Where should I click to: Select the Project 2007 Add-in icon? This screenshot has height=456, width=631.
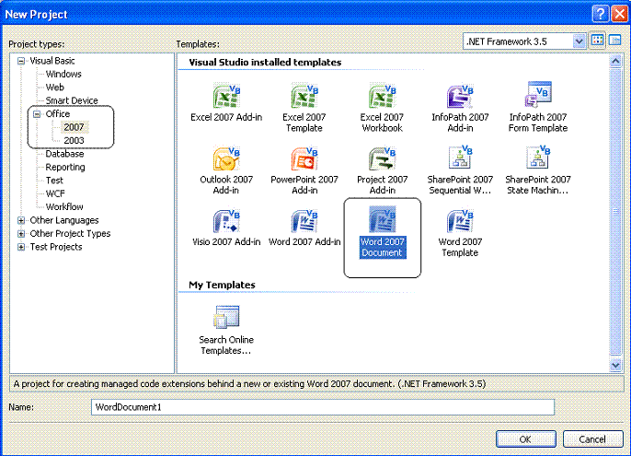point(382,158)
